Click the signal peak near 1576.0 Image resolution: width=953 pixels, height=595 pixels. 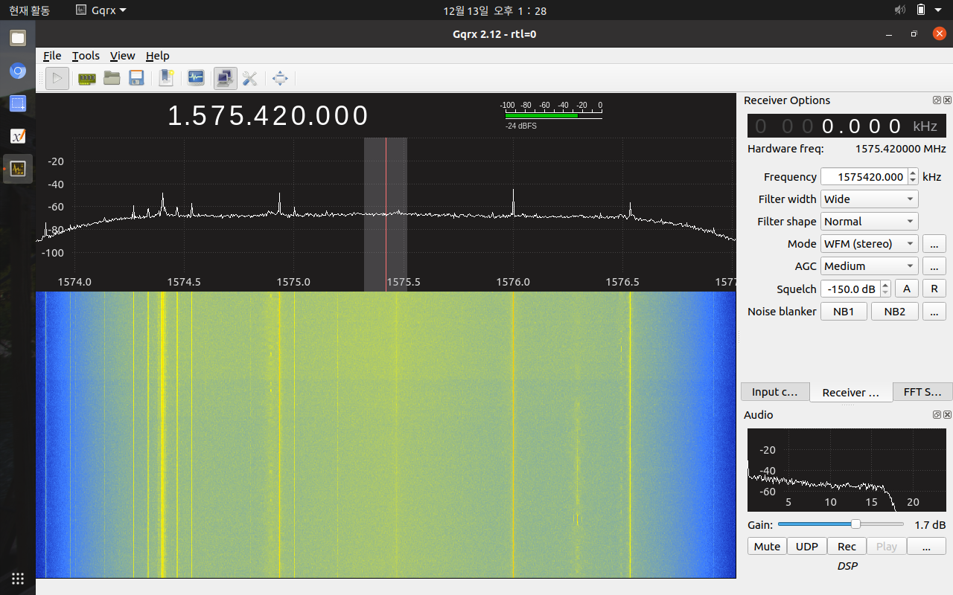pos(514,201)
